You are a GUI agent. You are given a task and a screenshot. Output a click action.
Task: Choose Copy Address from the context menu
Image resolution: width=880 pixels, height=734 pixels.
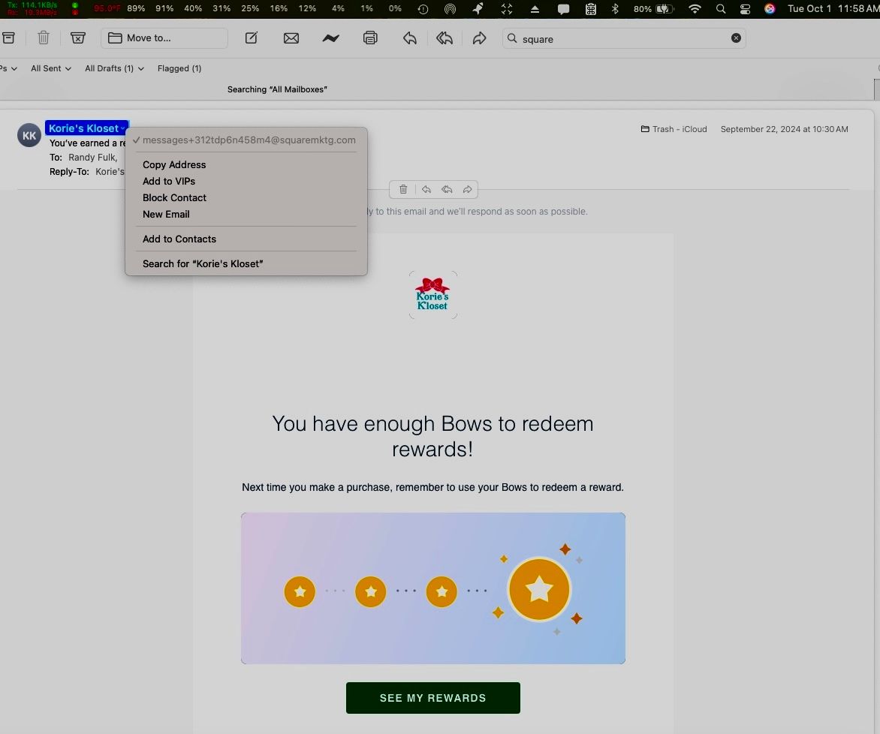[x=174, y=164]
